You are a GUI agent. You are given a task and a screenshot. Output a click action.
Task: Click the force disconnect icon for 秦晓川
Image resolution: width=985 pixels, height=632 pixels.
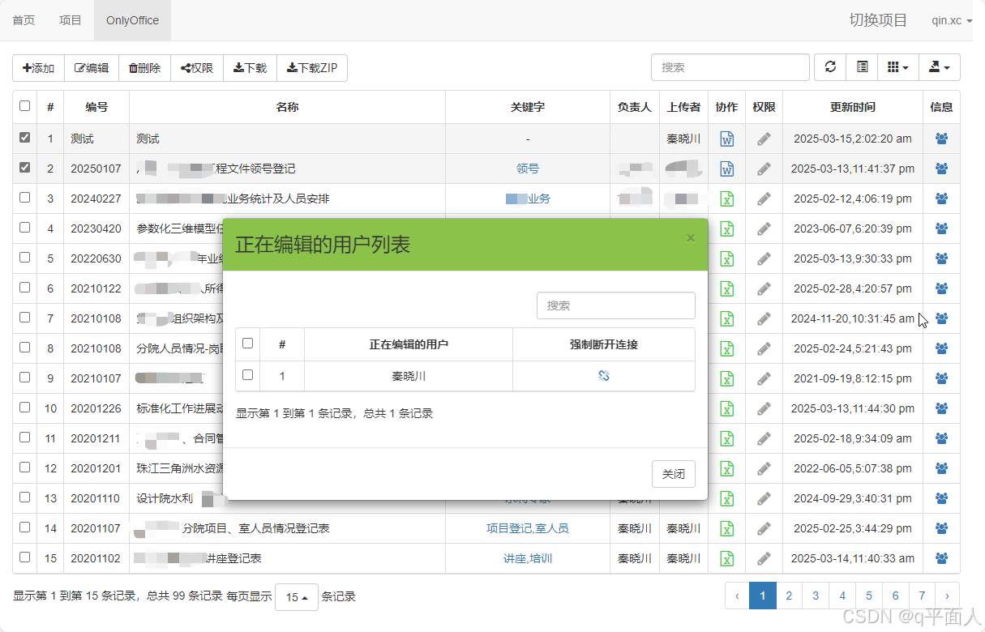(604, 375)
